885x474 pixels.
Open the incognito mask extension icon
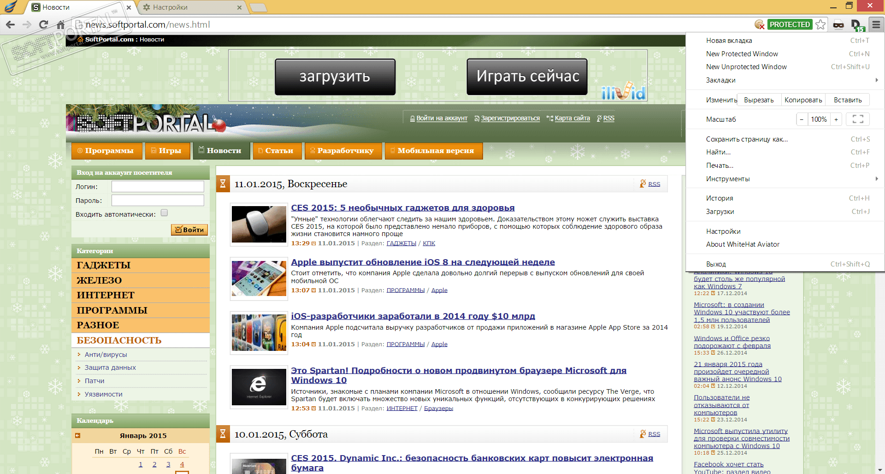838,25
